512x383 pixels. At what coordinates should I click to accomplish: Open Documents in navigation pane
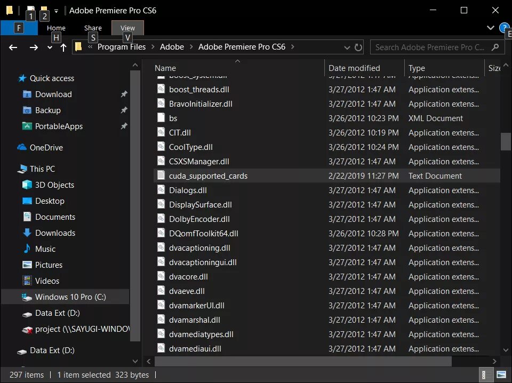(x=55, y=217)
